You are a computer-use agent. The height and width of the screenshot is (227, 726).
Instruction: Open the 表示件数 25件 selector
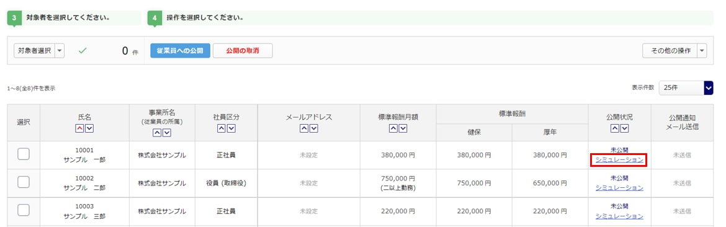click(x=686, y=88)
